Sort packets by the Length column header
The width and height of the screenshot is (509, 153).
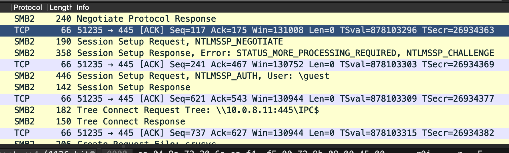click(60, 7)
